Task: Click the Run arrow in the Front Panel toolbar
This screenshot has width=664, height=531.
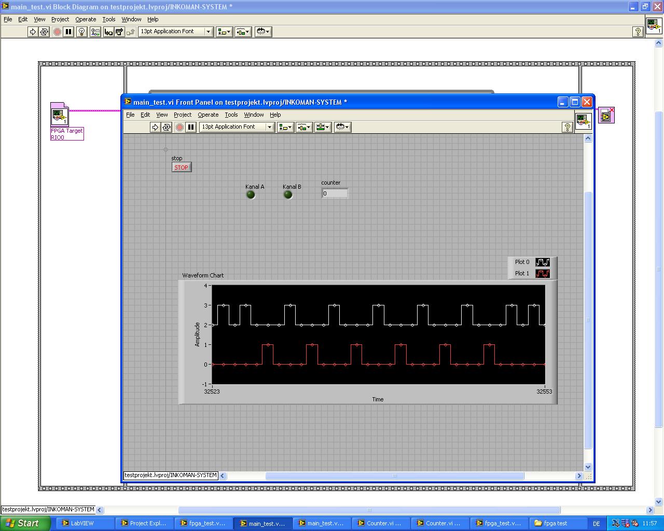Action: coord(155,127)
